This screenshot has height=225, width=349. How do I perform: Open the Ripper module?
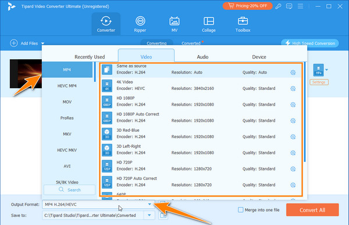(140, 24)
